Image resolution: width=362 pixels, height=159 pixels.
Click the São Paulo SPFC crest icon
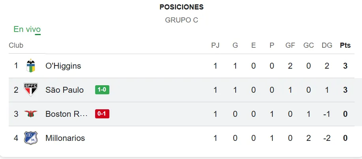(31, 90)
